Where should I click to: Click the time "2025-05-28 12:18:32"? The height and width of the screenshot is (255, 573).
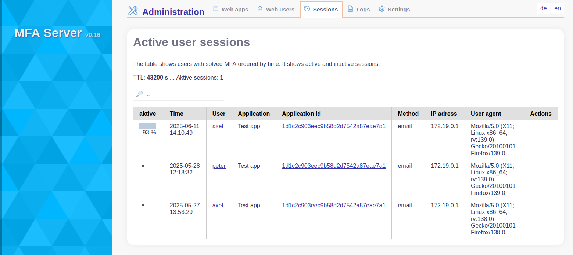click(185, 169)
